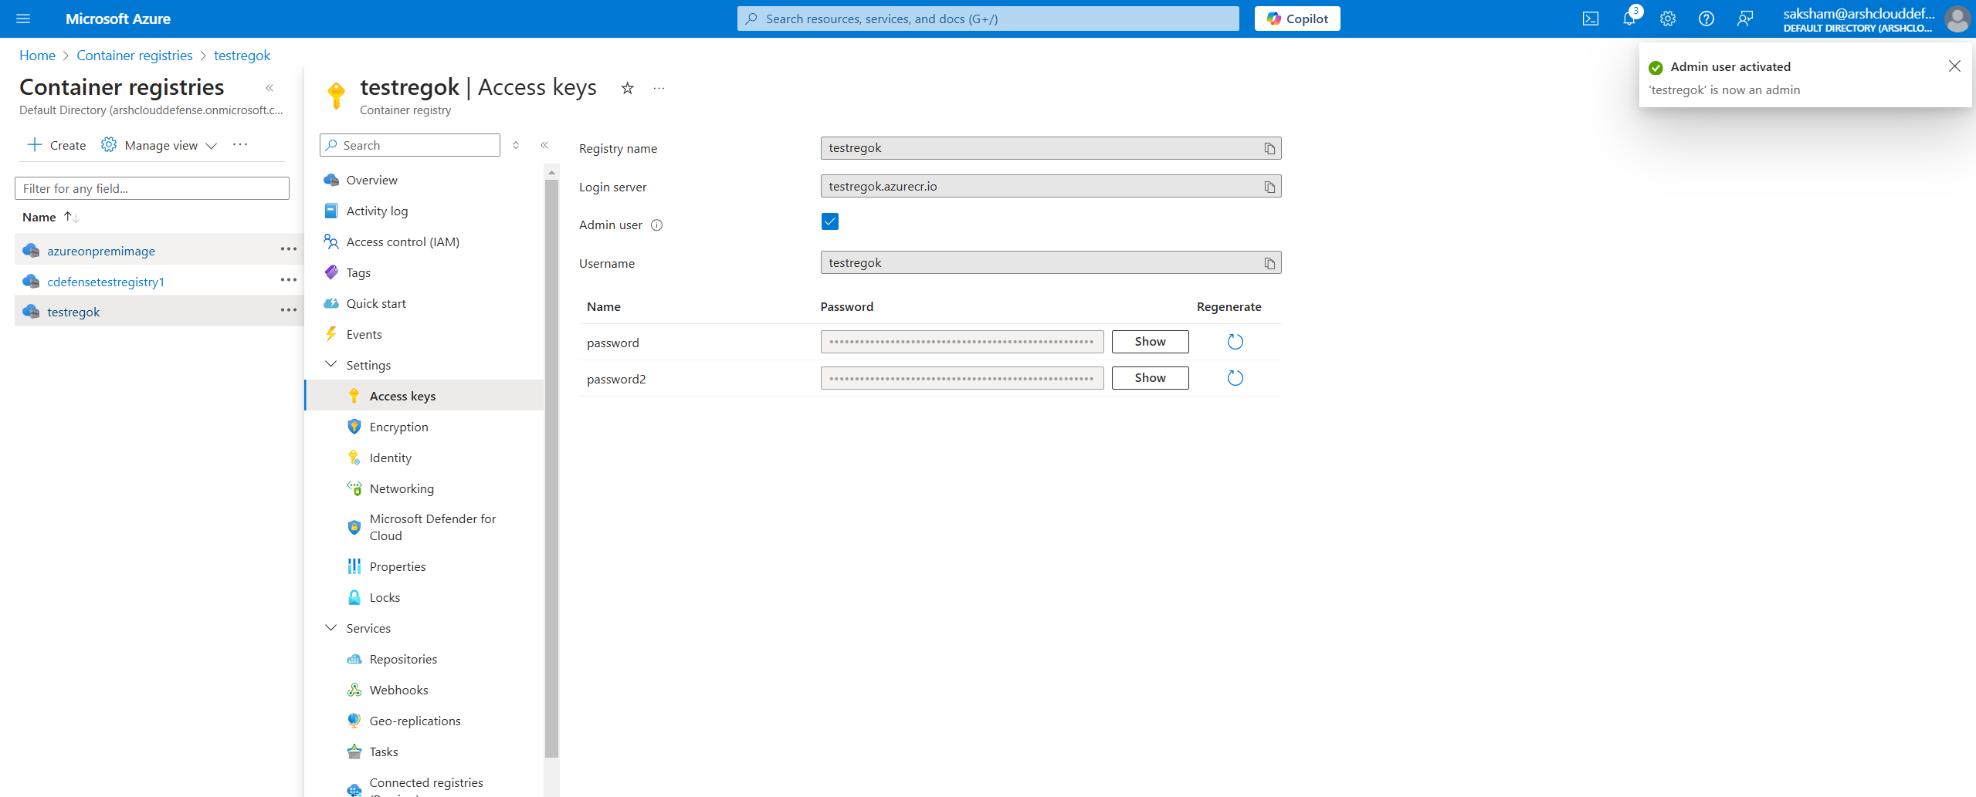Favorite the testregok Access keys page
This screenshot has width=1976, height=797.
pyautogui.click(x=628, y=88)
